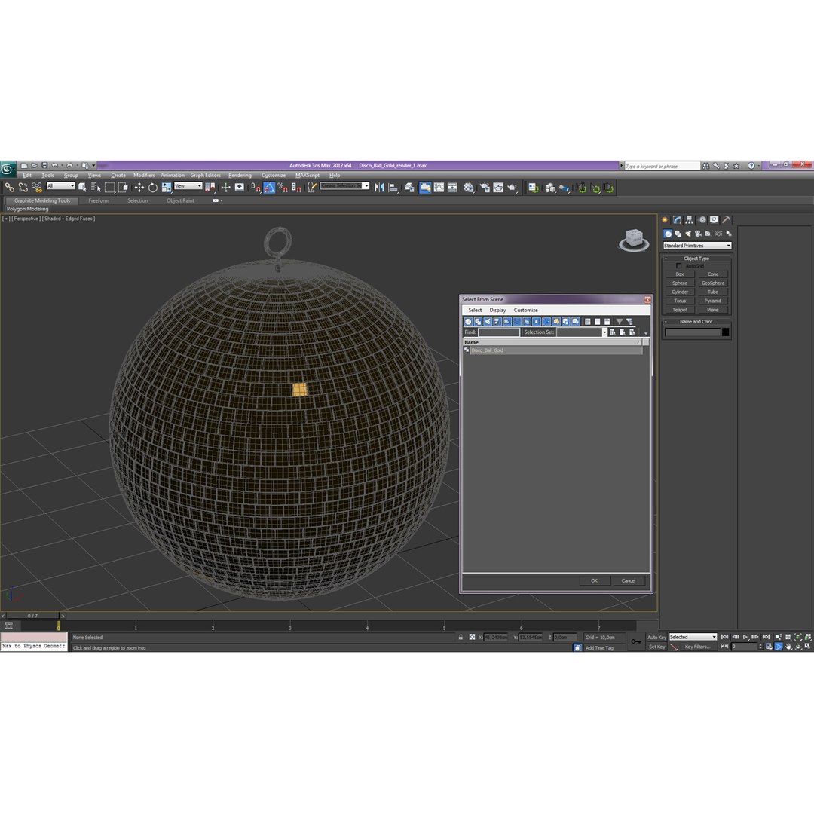Open the Select by Name list
Image resolution: width=814 pixels, height=814 pixels.
[96, 188]
